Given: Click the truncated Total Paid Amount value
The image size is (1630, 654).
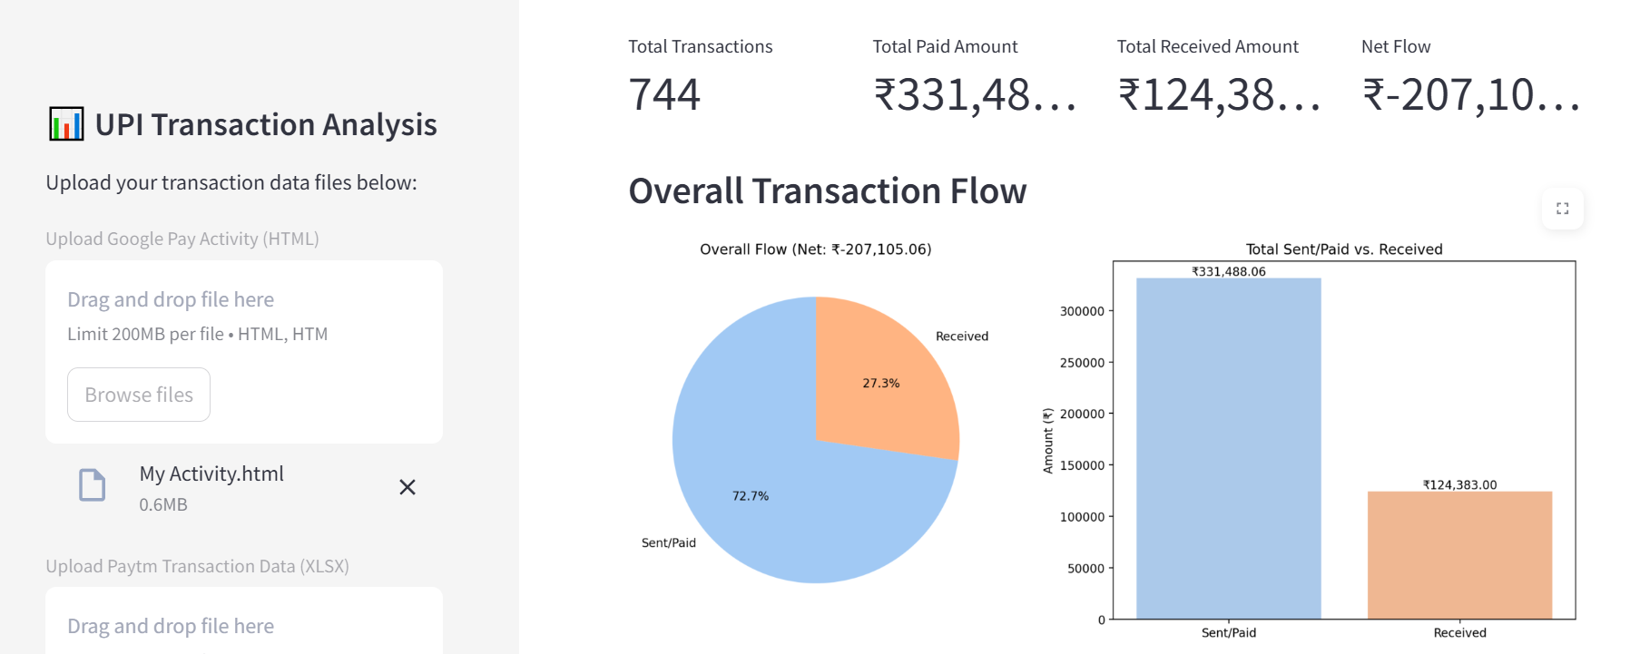Looking at the screenshot, I should click(978, 93).
